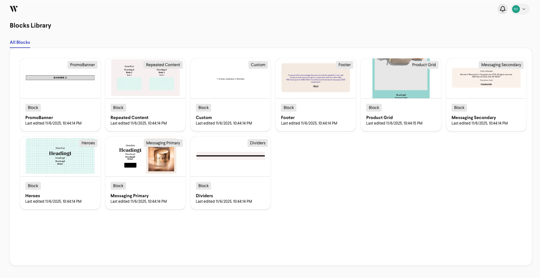The image size is (540, 278).
Task: Open the Footer block thumbnail
Action: [x=316, y=79]
